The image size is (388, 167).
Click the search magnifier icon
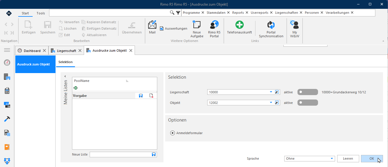[172, 13]
